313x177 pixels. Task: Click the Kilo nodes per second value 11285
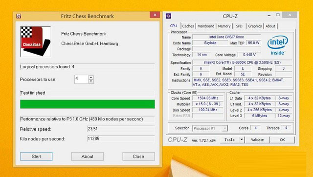121,138
